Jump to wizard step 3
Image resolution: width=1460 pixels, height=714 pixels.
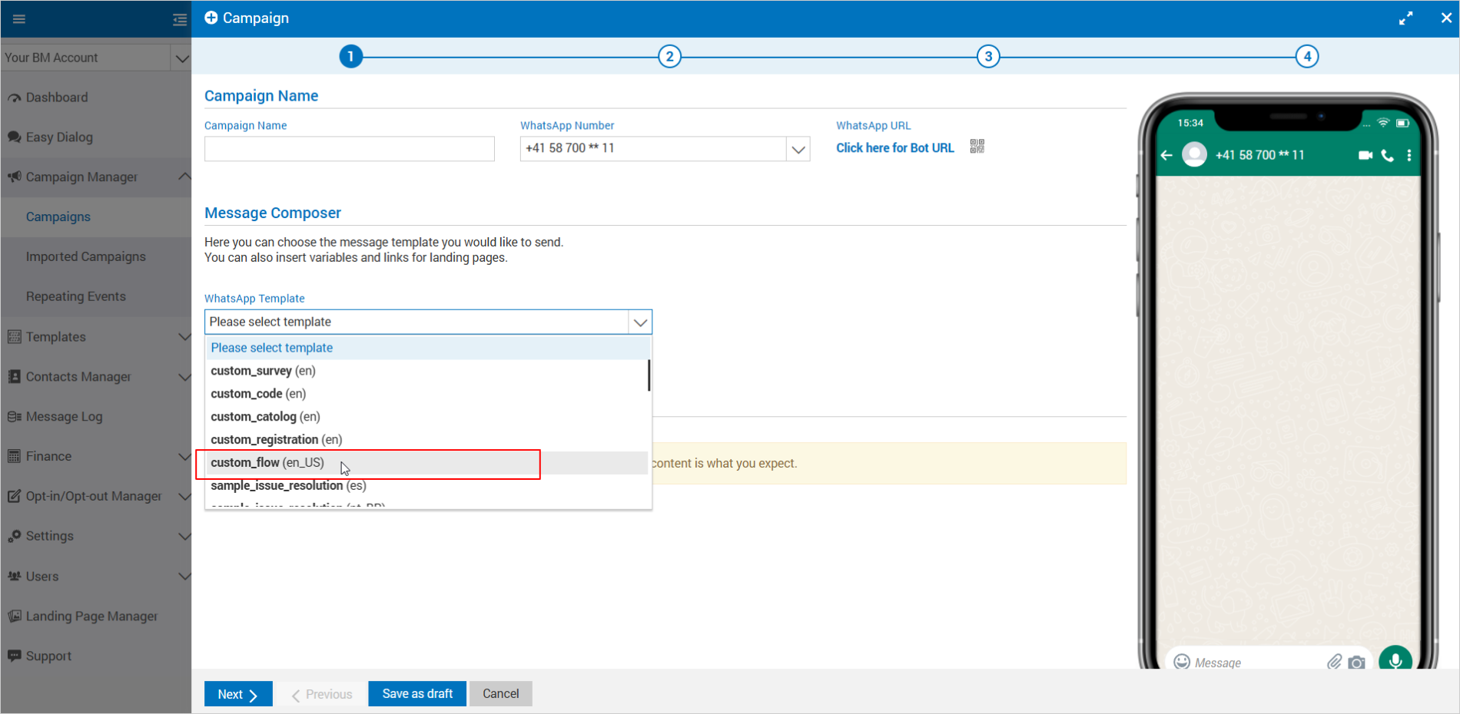coord(989,57)
